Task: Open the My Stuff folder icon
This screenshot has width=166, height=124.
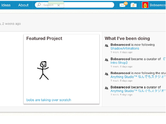Action: 133,5
